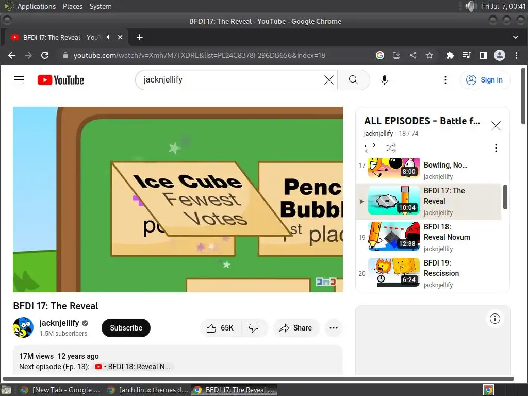This screenshot has height=396, width=528.
Task: Click the playlist panel scrollbar
Action: [x=505, y=196]
